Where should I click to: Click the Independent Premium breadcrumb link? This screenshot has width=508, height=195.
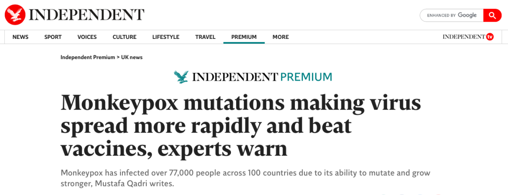pyautogui.click(x=88, y=58)
